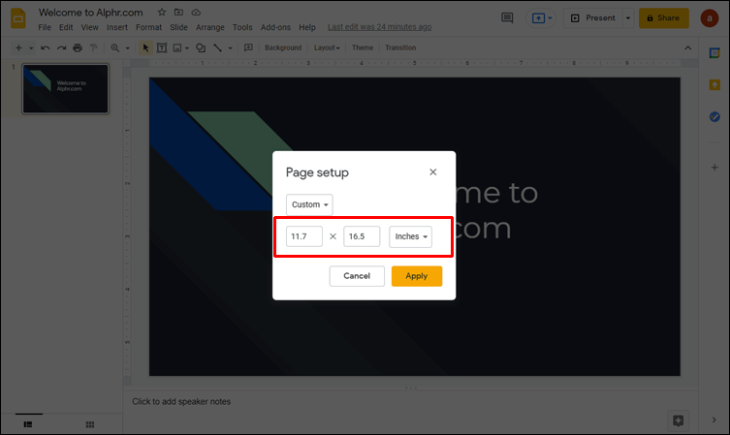Select slide 1 thumbnail in filmstrip
This screenshot has height=435, width=730.
tap(65, 89)
